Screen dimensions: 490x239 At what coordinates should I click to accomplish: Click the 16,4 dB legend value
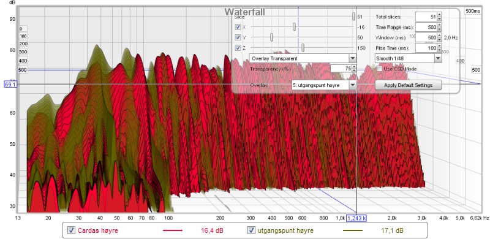212,231
